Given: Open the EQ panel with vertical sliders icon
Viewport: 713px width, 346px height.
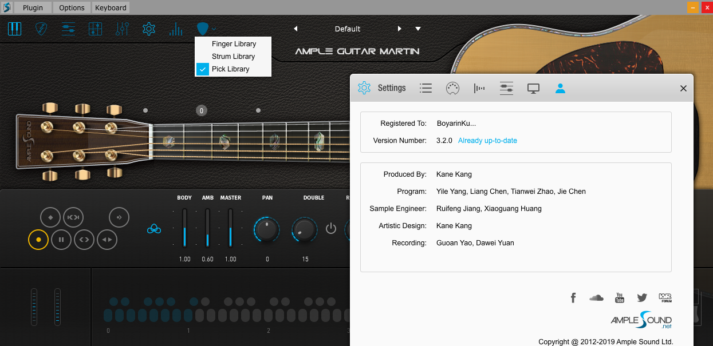Looking at the screenshot, I should point(122,29).
